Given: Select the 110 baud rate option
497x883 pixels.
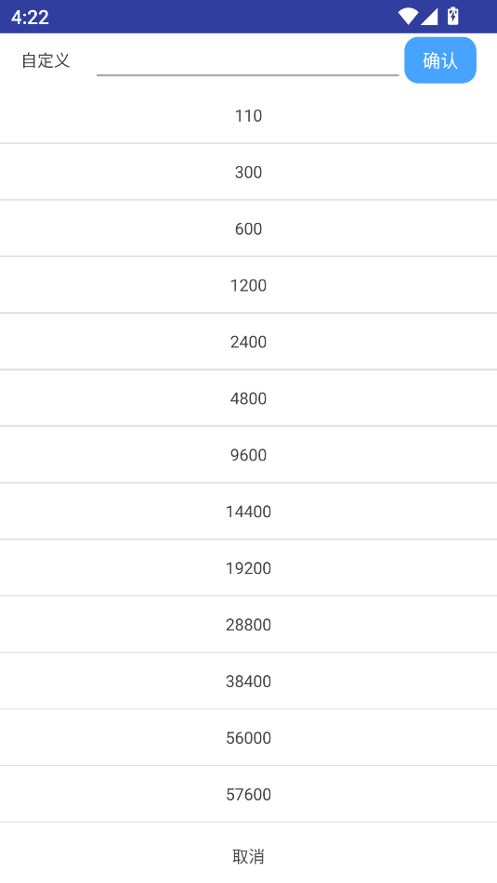Looking at the screenshot, I should pos(249,115).
